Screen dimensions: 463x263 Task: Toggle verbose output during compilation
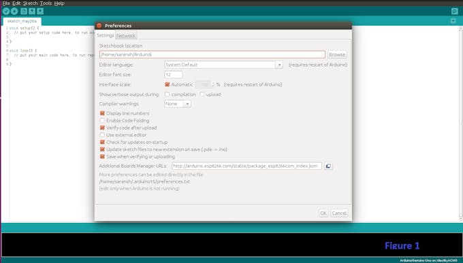pyautogui.click(x=167, y=94)
